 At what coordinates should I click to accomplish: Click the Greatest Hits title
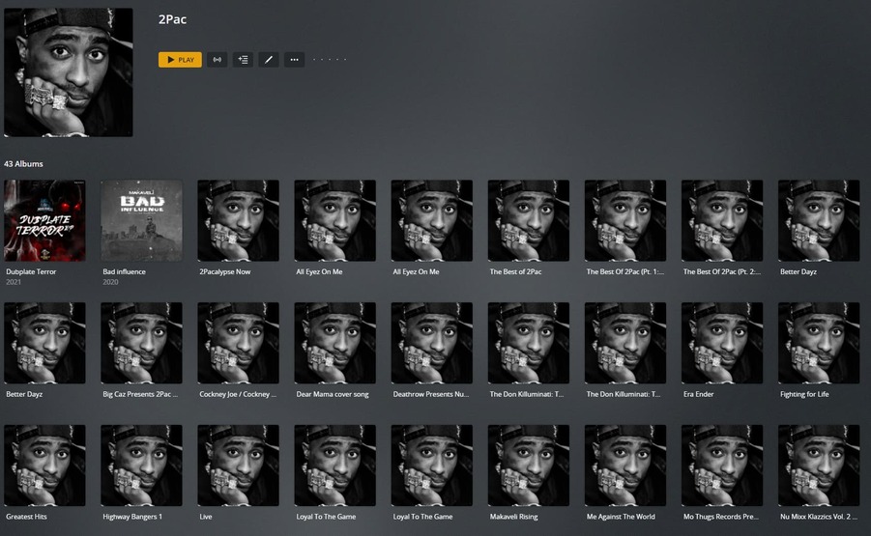click(x=26, y=517)
